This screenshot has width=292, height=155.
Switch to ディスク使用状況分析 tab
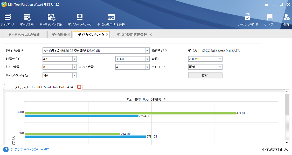[x=132, y=35]
